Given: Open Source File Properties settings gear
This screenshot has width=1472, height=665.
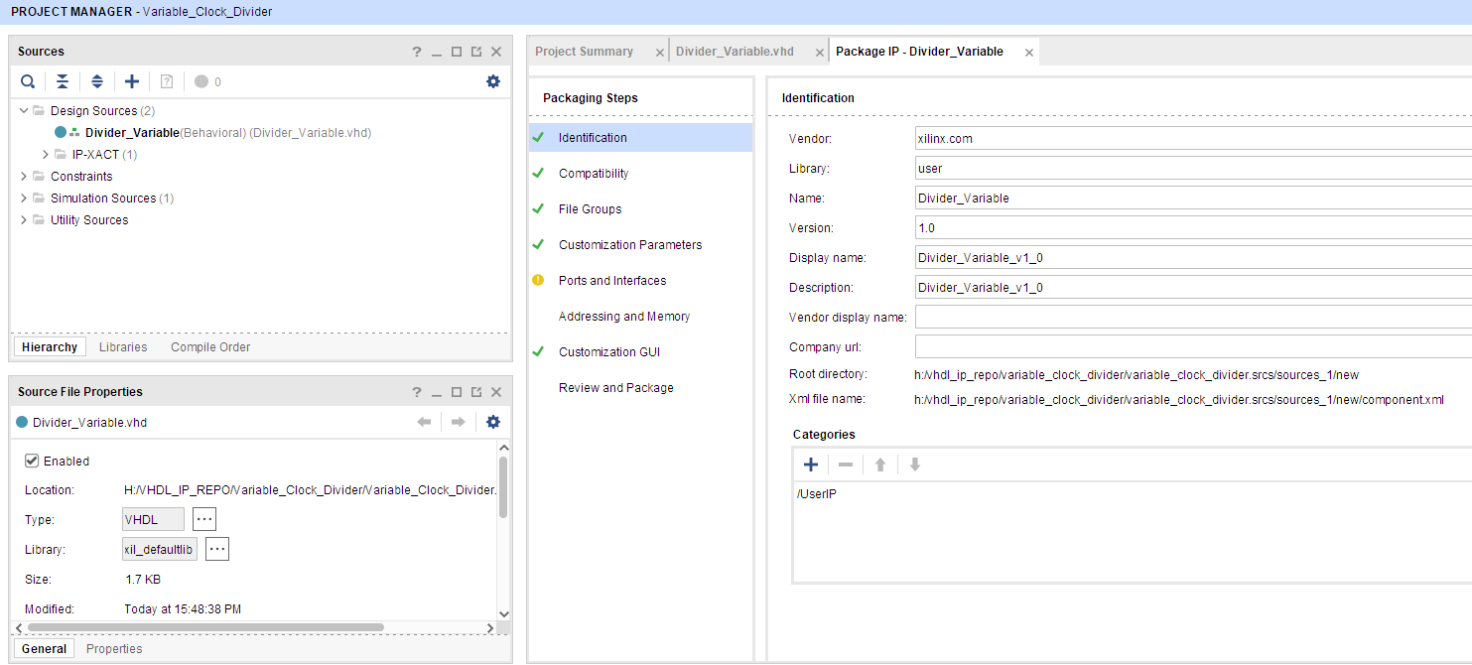Looking at the screenshot, I should pyautogui.click(x=493, y=422).
